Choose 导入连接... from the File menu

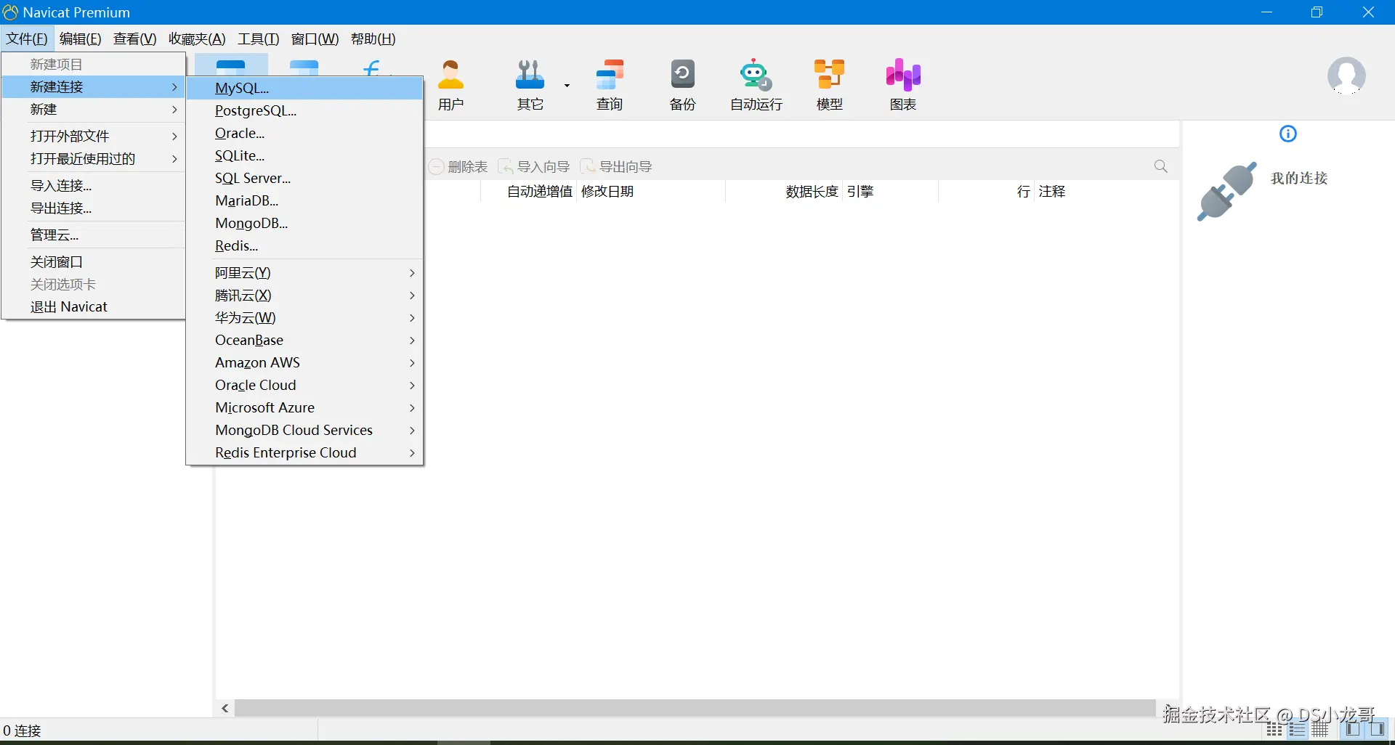pos(94,186)
